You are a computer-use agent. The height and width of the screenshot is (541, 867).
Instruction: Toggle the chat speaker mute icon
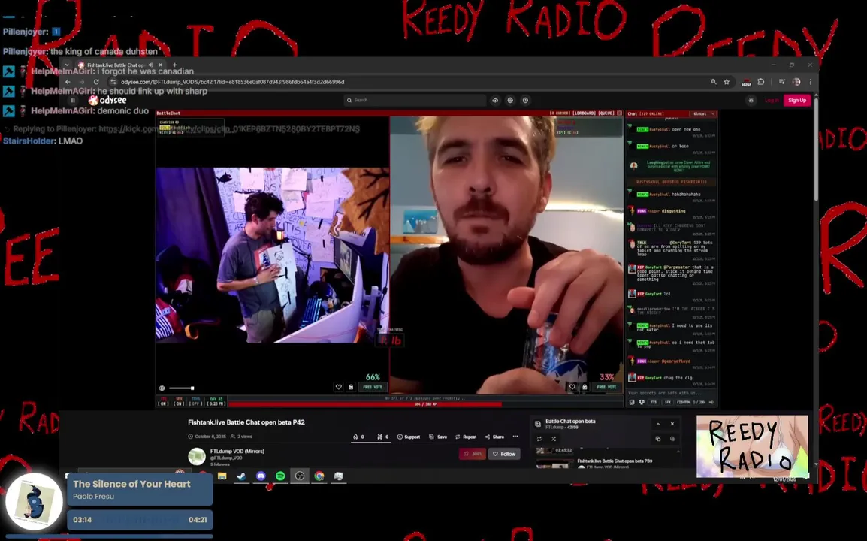point(711,402)
